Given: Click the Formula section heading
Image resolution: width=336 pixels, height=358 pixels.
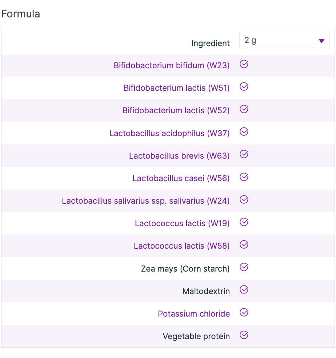Looking at the screenshot, I should [21, 14].
